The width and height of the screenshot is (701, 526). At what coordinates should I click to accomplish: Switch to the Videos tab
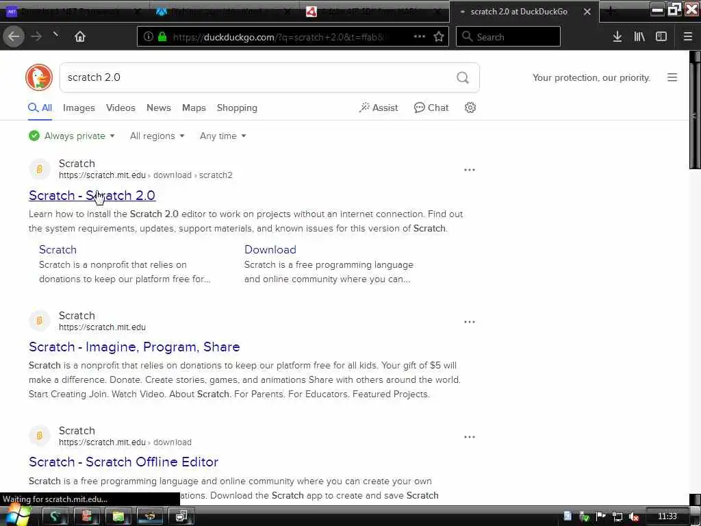click(120, 108)
